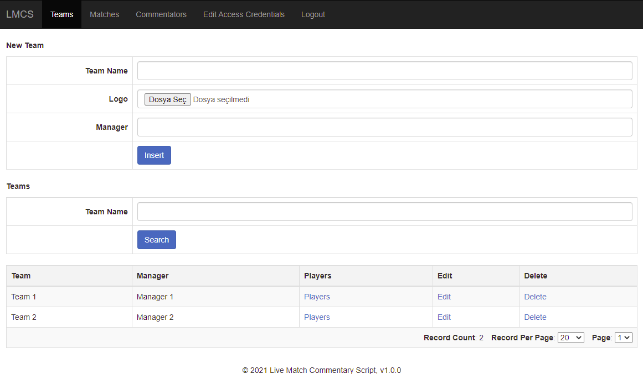Screen dimensions: 643x374
Task: Log out using the Logout link
Action: pyautogui.click(x=313, y=14)
